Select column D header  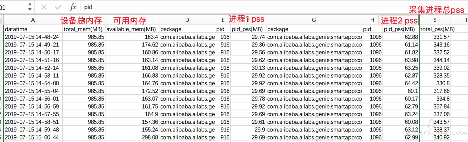point(187,20)
